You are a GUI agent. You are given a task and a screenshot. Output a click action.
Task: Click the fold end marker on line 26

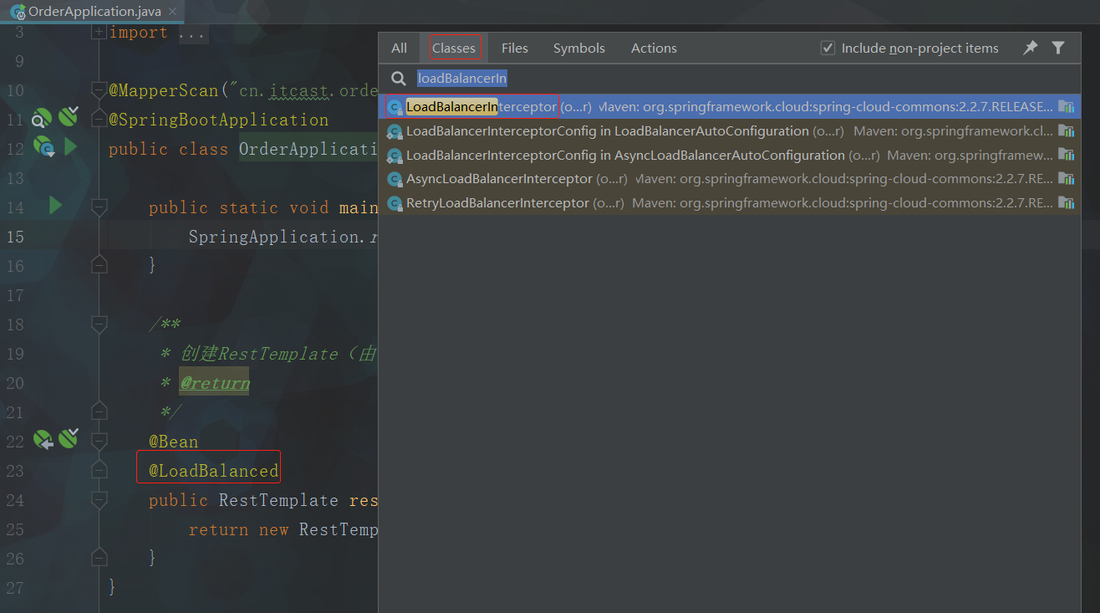(99, 558)
